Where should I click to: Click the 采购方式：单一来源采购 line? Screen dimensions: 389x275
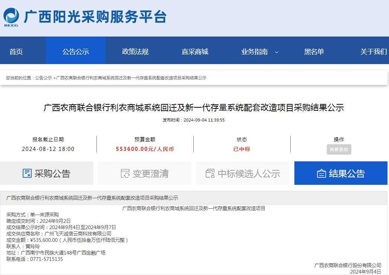click(x=32, y=215)
